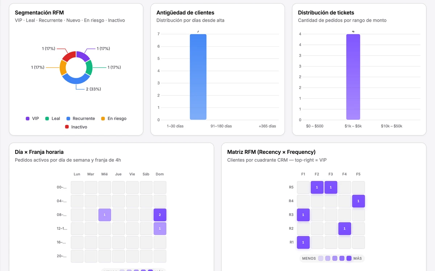Select the R5 F2 matrix cell
The height and width of the screenshot is (271, 435).
[x=317, y=187]
